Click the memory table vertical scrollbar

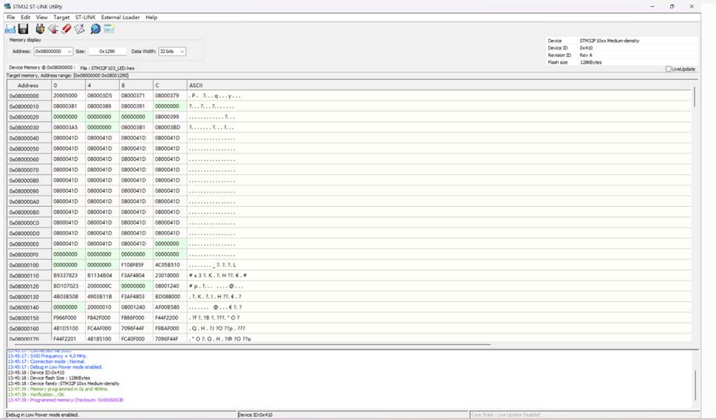tap(695, 97)
